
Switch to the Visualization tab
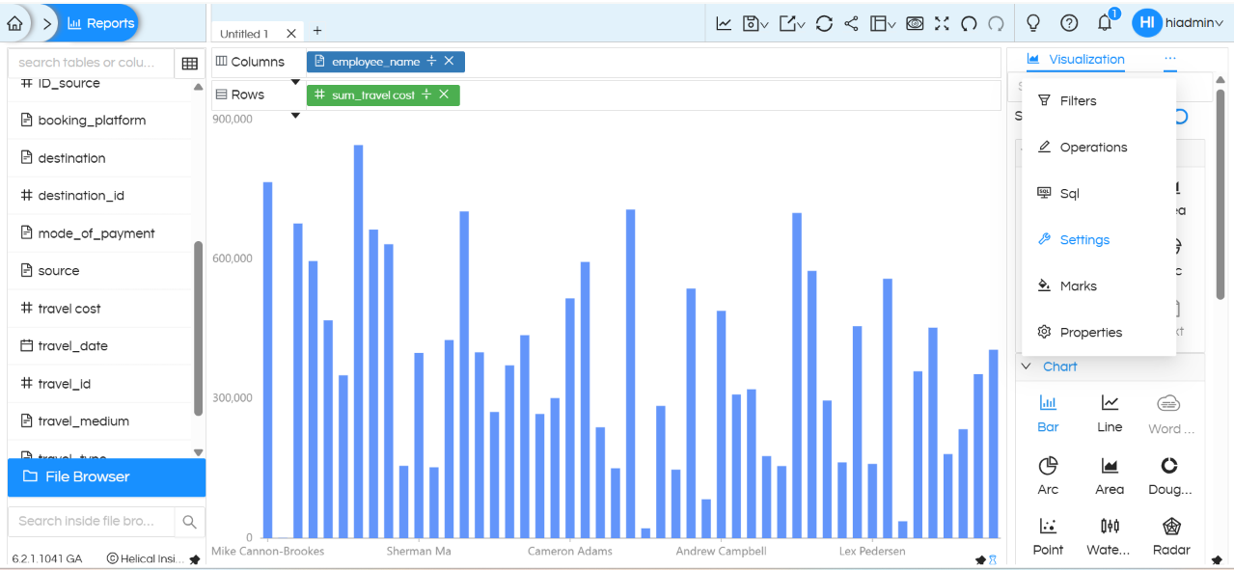coord(1076,59)
